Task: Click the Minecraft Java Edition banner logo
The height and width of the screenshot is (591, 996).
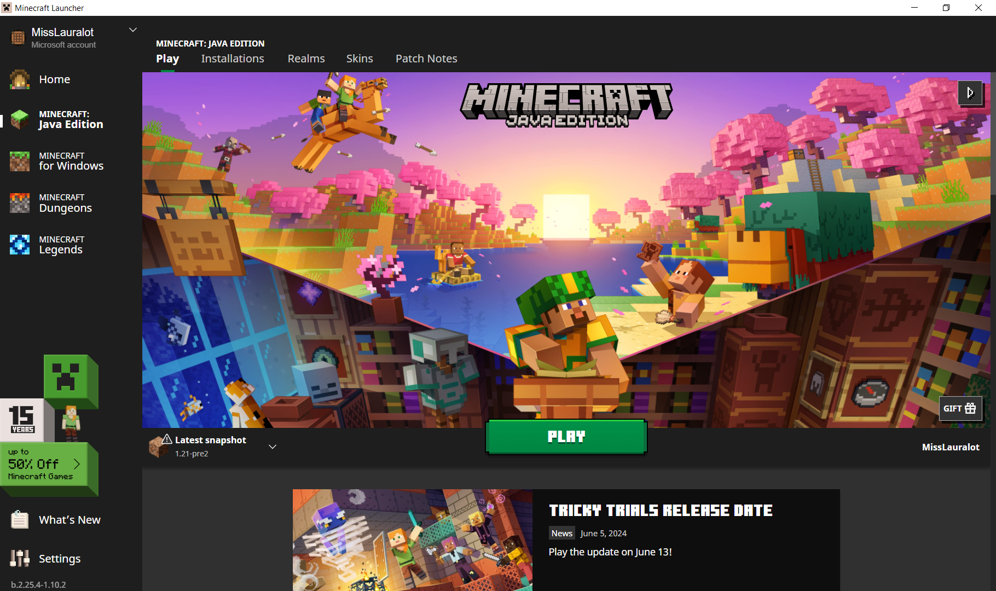Action: click(x=566, y=105)
